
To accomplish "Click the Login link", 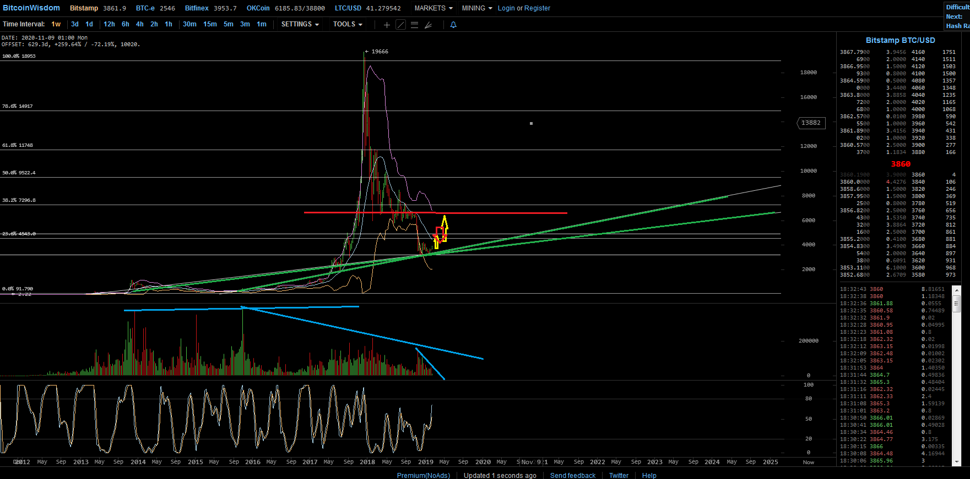I will point(506,8).
